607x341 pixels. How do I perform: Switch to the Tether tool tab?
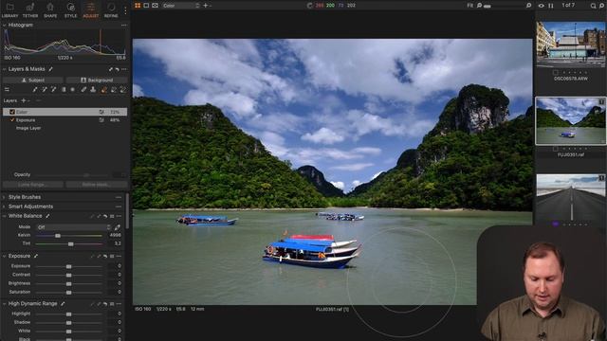click(30, 10)
